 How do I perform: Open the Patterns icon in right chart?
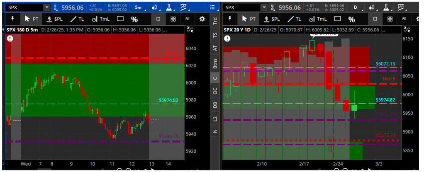click(400, 7)
